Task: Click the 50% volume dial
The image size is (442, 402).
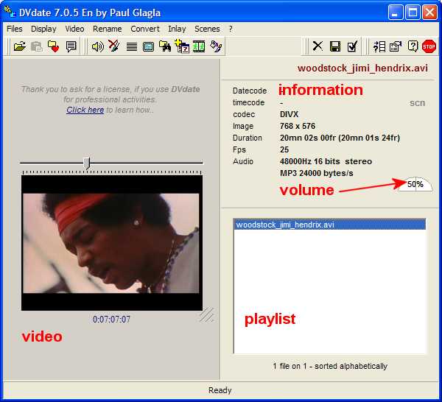Action: [415, 184]
